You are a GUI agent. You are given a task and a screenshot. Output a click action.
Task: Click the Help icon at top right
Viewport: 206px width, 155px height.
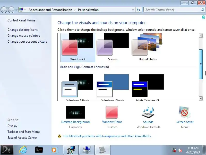tap(203, 17)
